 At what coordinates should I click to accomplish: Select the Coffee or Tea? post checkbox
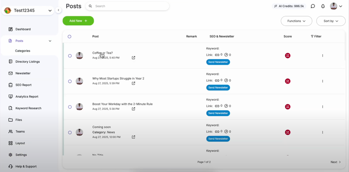(x=70, y=56)
